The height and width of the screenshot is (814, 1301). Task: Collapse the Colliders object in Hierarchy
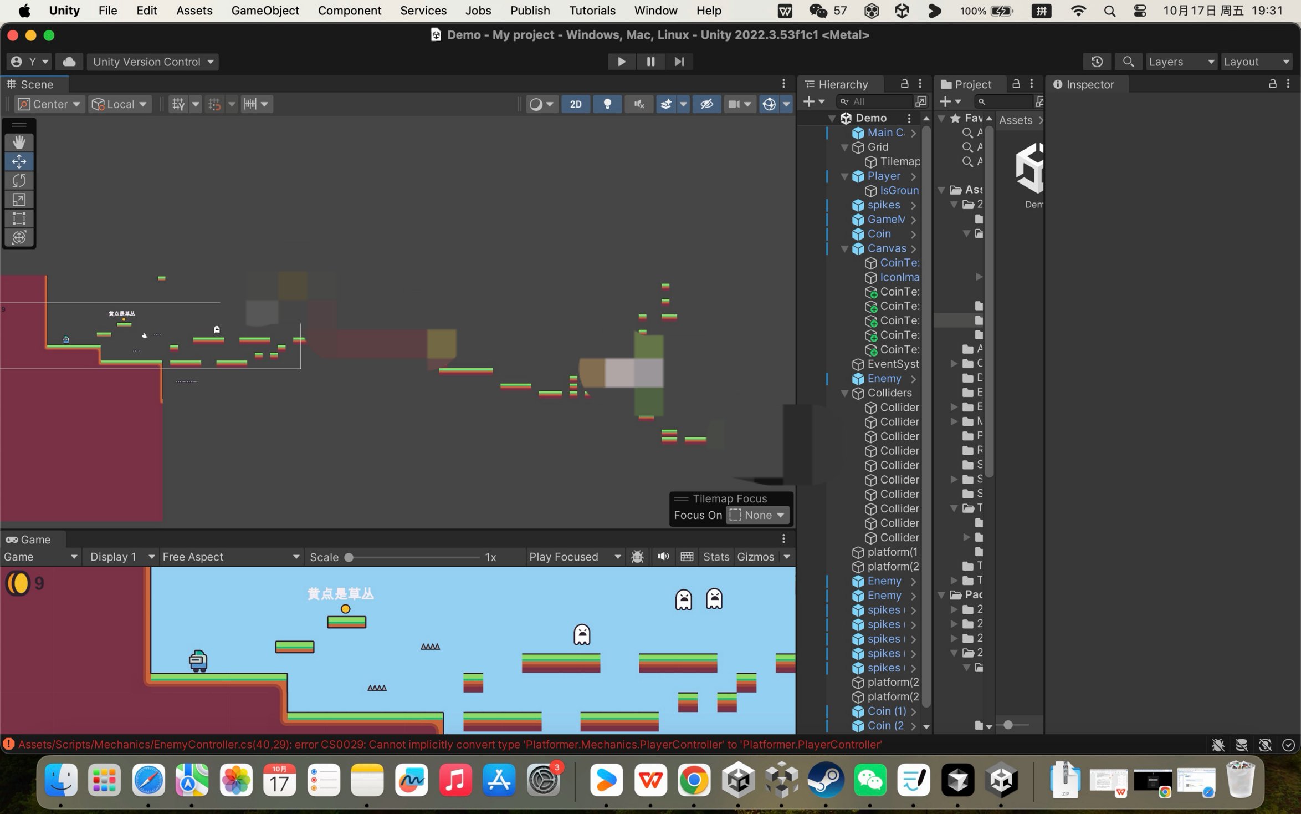(844, 393)
